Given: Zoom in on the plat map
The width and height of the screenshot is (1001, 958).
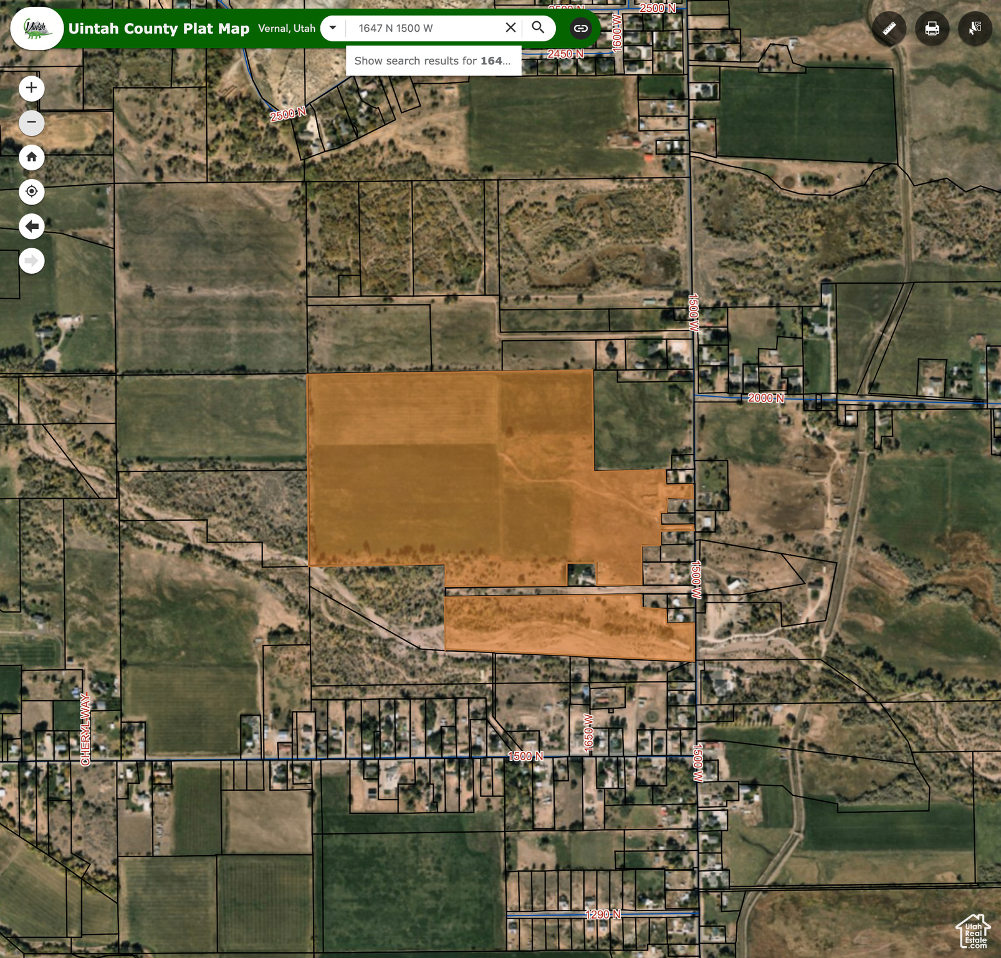Looking at the screenshot, I should (x=32, y=88).
